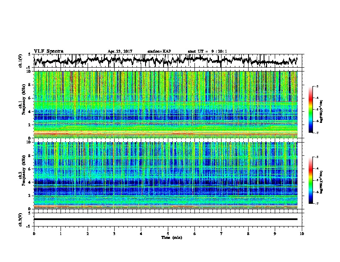340x262 pixels.
Task: Click the "-7" tick on ch.1 colorbar
Action: (x=316, y=133)
